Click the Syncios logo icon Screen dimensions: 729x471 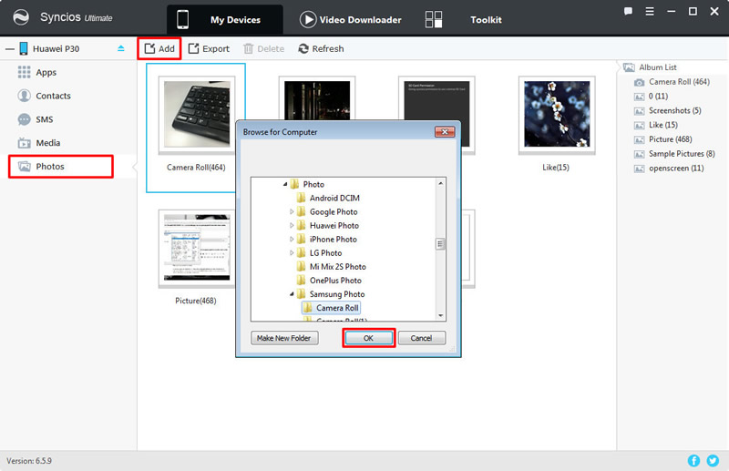(21, 17)
